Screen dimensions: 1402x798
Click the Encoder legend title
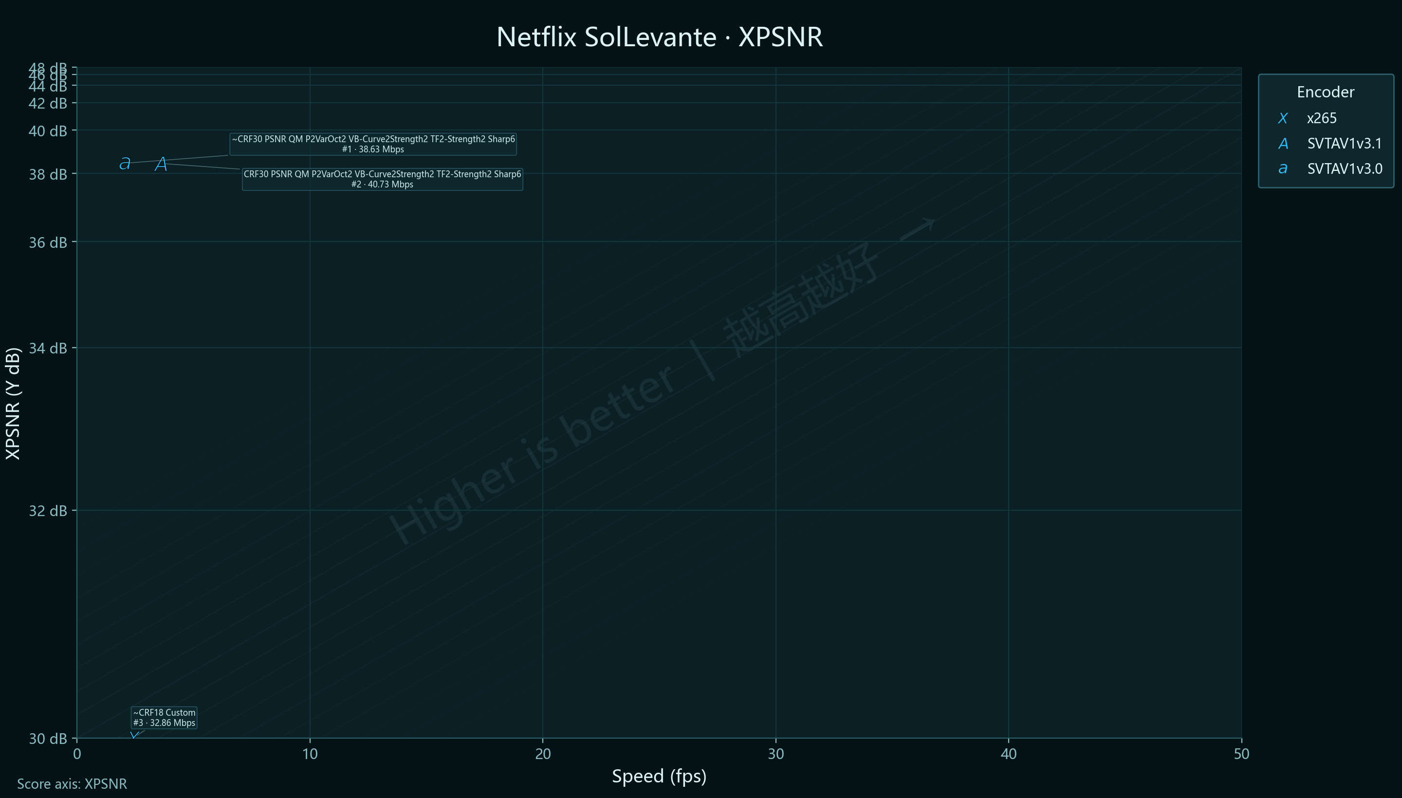pos(1325,92)
